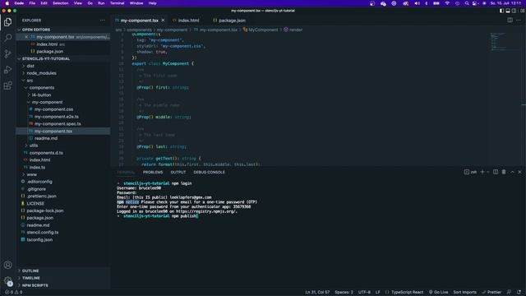Open the Manage gear icon
Viewport: 526px width, 296px height.
tap(7, 280)
